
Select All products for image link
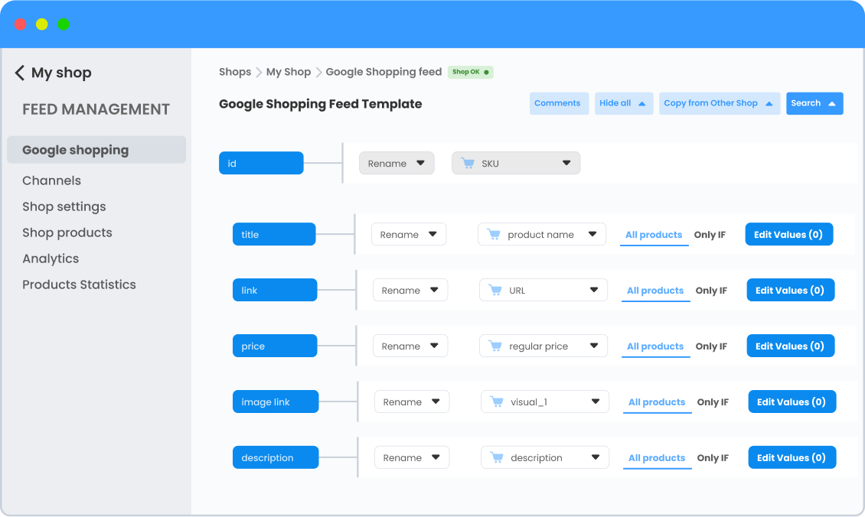(657, 402)
